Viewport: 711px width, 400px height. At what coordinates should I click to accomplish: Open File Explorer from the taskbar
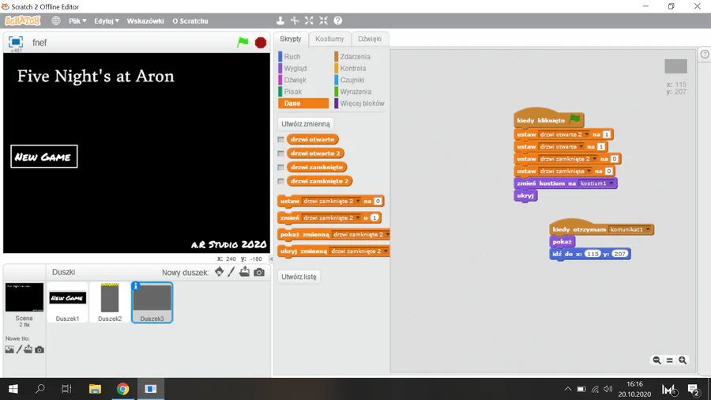click(x=95, y=389)
